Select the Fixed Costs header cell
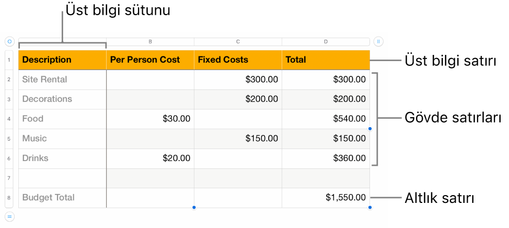Viewport: 509px width, 228px height. [x=238, y=60]
